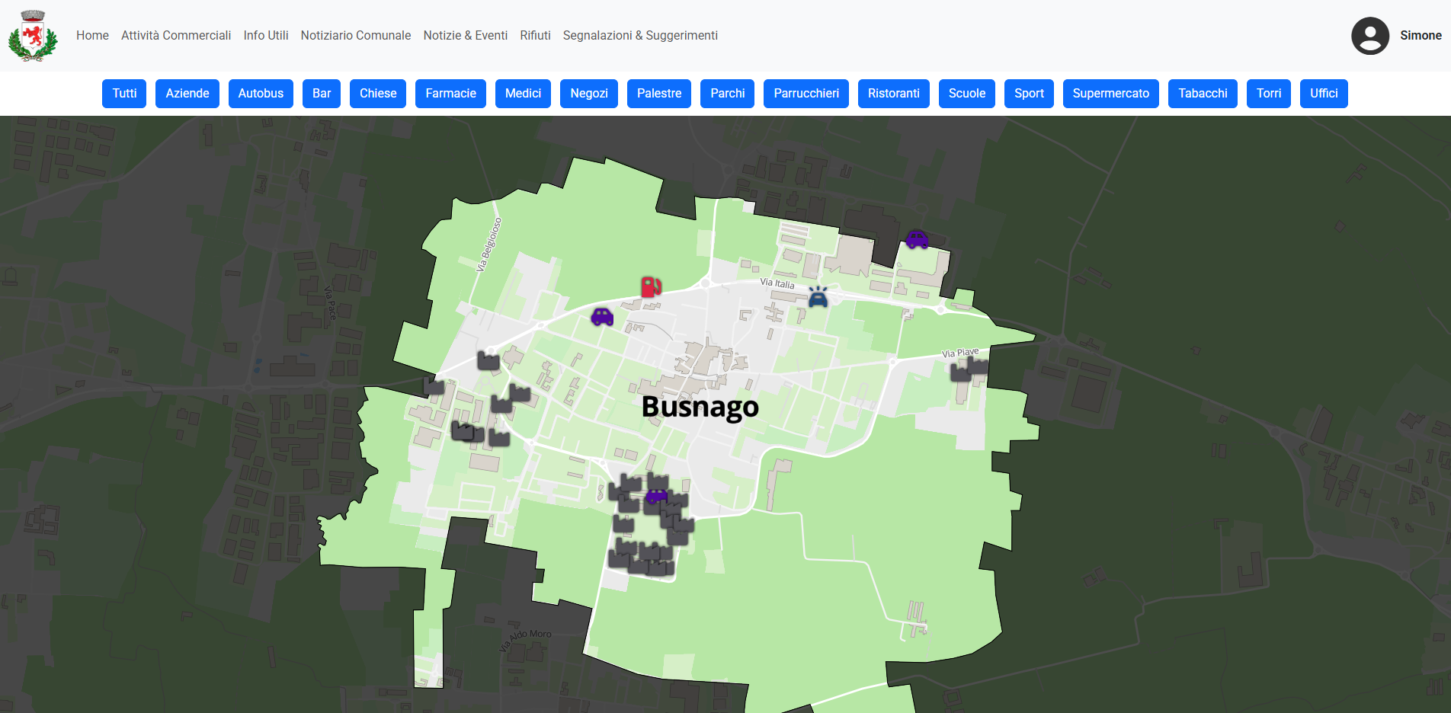1451x713 pixels.
Task: Select the purple car marker at the top right
Action: pos(917,238)
